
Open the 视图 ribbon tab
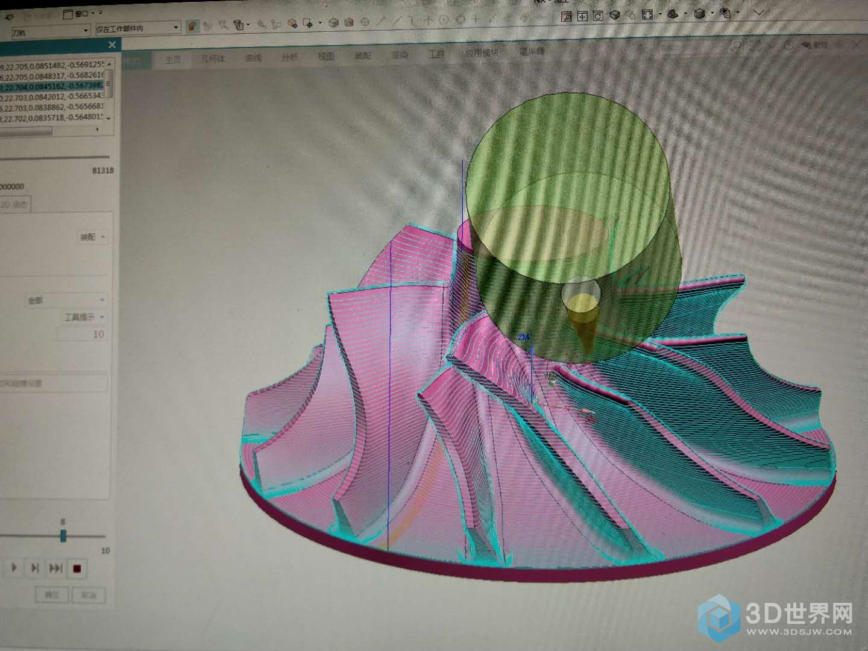pos(326,57)
